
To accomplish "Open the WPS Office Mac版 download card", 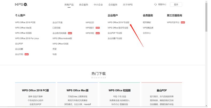I will [78, 95].
